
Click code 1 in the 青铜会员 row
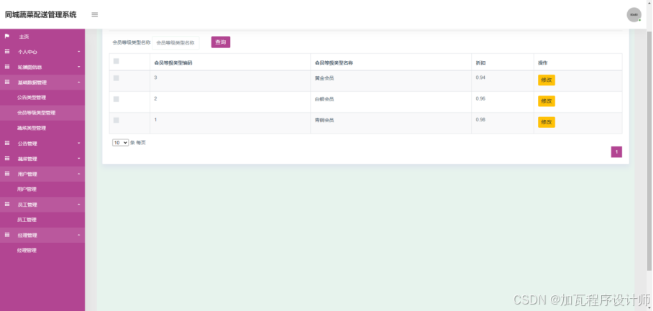click(155, 120)
